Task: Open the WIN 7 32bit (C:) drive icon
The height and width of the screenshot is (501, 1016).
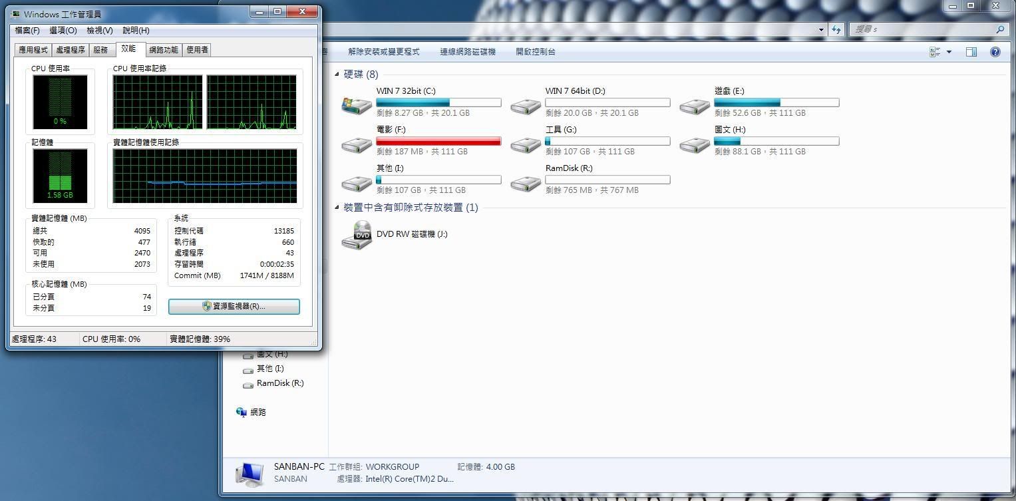Action: pyautogui.click(x=357, y=104)
